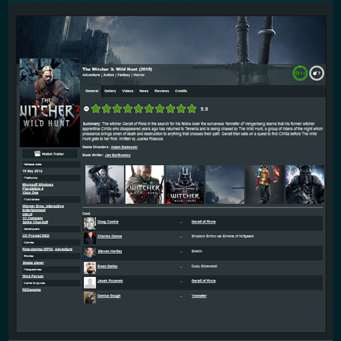Click the Fantasy genre label under title
This screenshot has height=341, width=341.
coord(123,75)
